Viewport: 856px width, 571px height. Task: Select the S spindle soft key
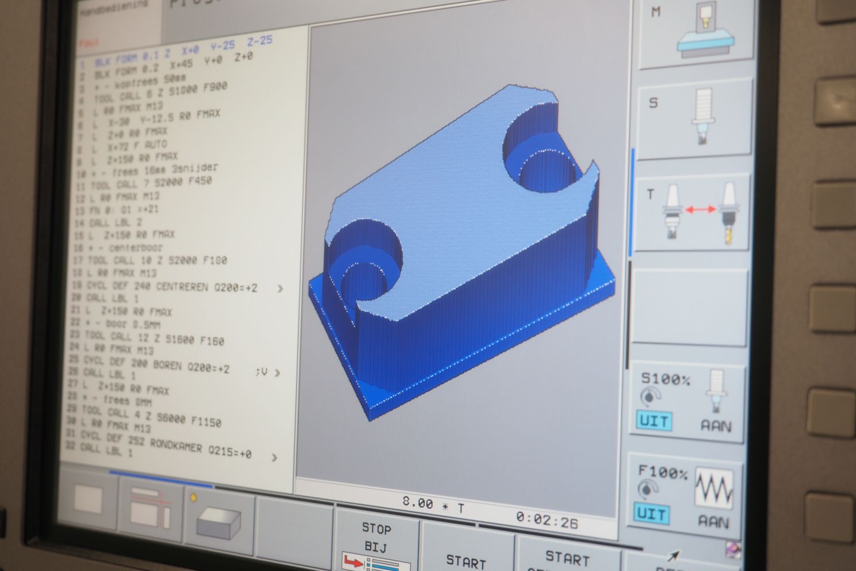coord(693,118)
